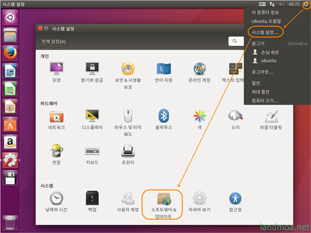Open 와콤 타블릿 settings
The height and width of the screenshot is (233, 311).
coord(271,119)
